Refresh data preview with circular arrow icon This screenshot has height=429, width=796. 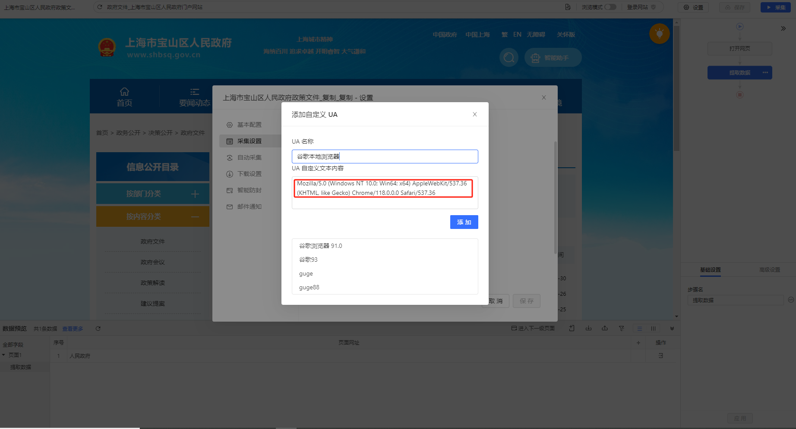tap(98, 329)
